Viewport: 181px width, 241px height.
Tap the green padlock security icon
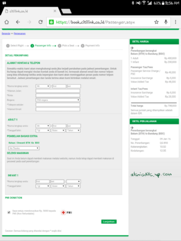51,22
